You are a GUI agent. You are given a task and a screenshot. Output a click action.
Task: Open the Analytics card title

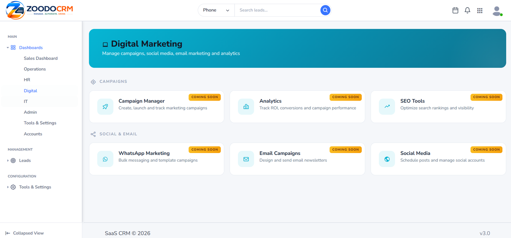tap(271, 101)
